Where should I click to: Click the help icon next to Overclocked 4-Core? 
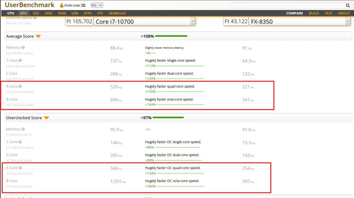point(20,168)
